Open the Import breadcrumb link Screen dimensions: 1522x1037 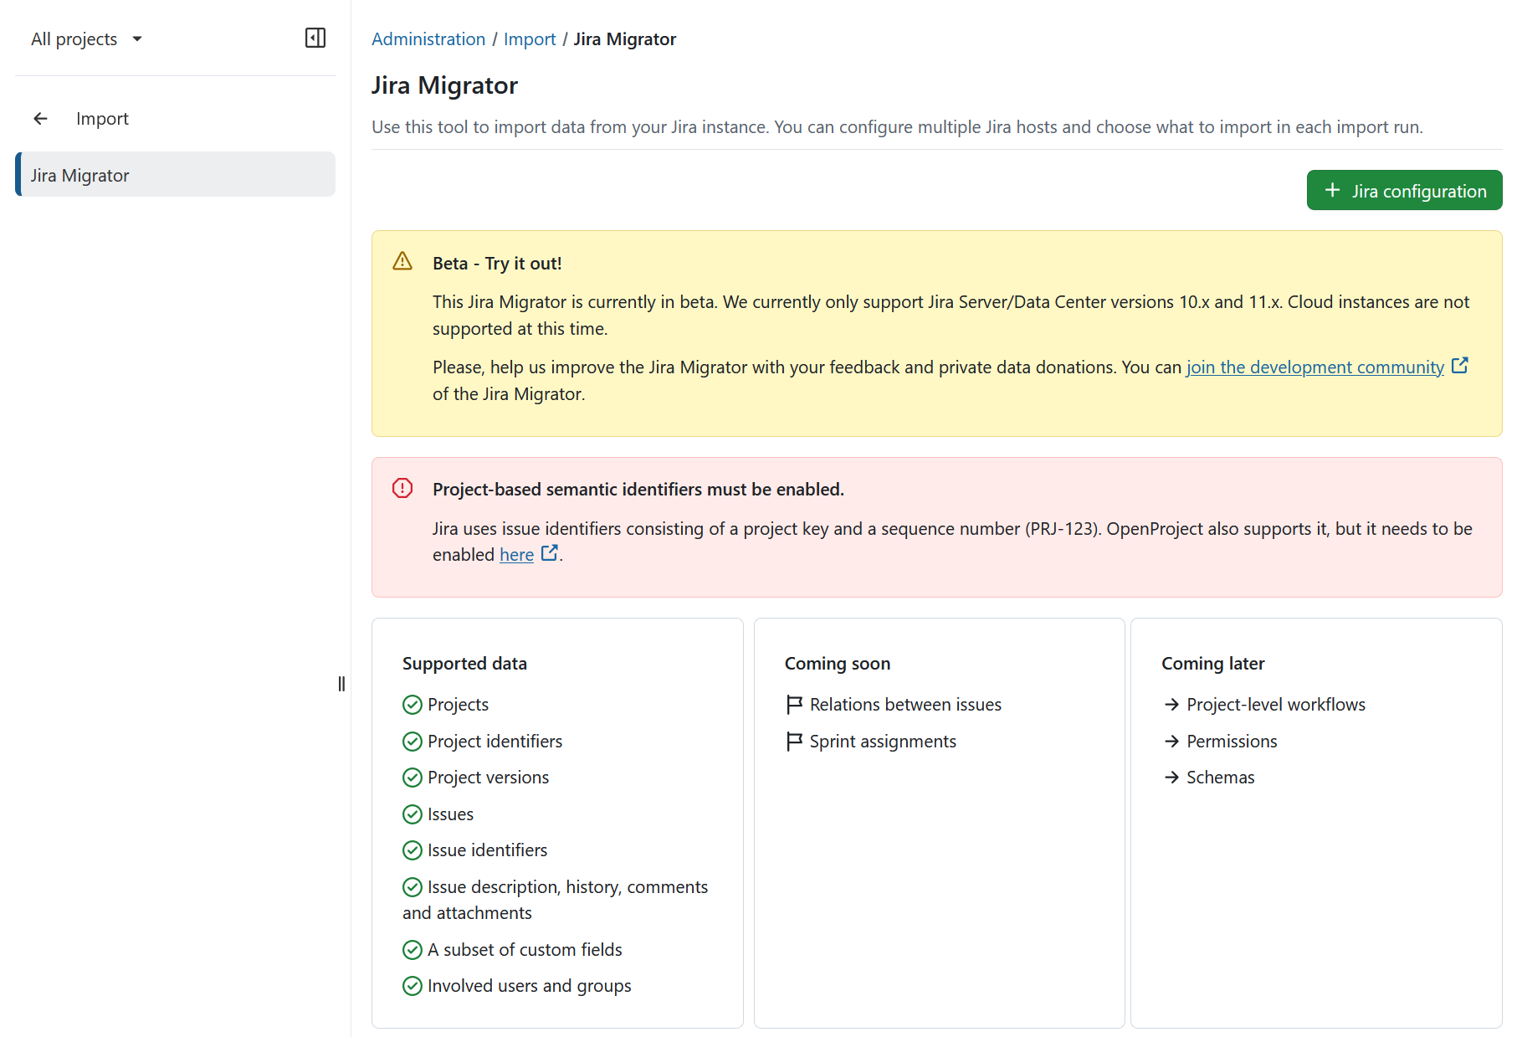click(530, 39)
